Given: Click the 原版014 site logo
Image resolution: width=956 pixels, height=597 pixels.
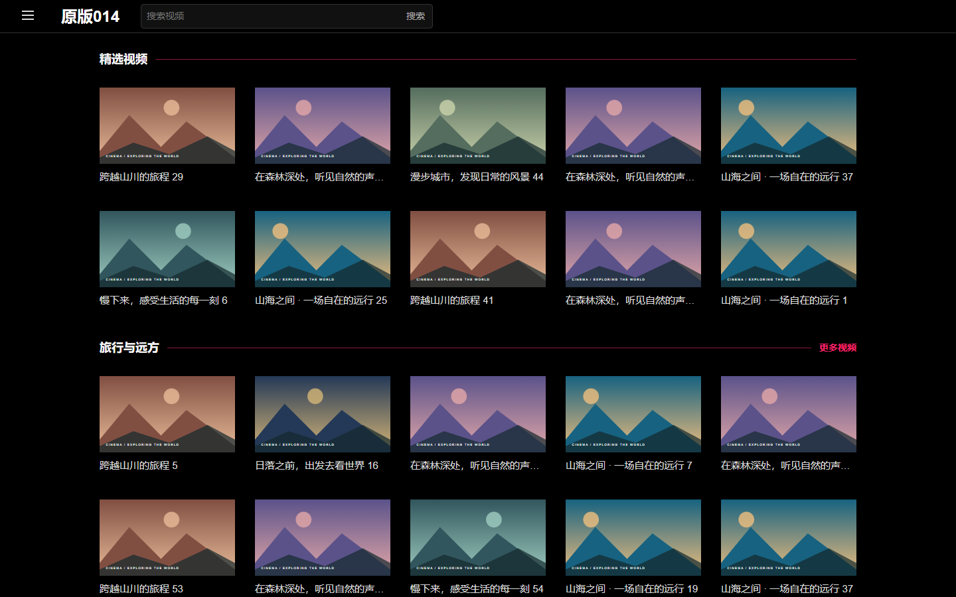Looking at the screenshot, I should coord(90,17).
